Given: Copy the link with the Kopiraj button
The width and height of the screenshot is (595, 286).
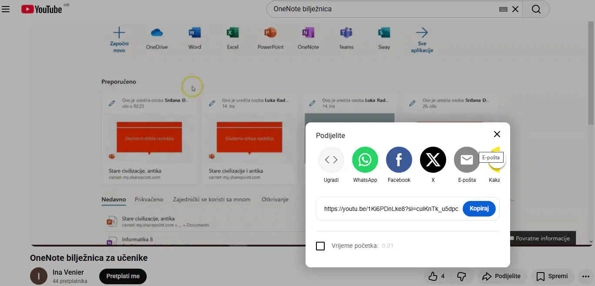Looking at the screenshot, I should [479, 209].
